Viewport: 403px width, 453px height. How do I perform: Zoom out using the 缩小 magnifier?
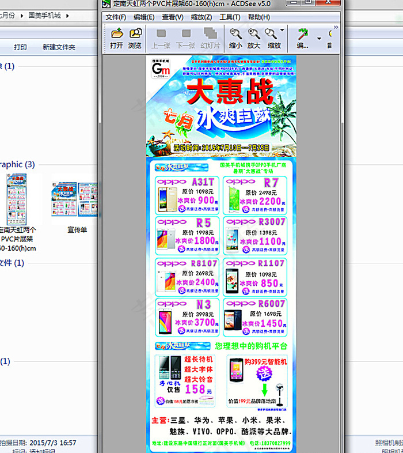235,38
